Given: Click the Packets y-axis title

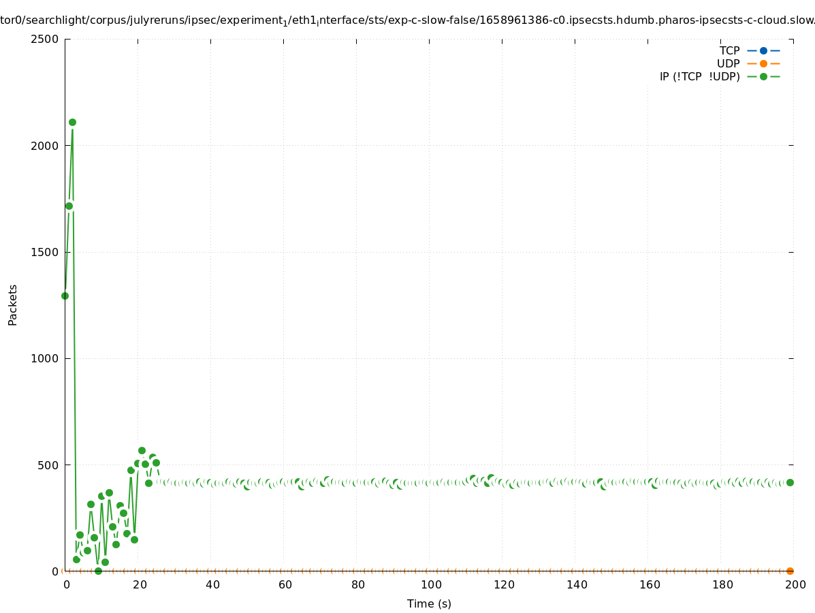Looking at the screenshot, I should [13, 304].
